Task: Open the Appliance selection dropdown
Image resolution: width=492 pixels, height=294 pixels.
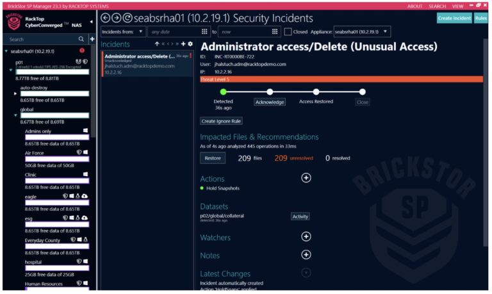Action: pyautogui.click(x=362, y=31)
